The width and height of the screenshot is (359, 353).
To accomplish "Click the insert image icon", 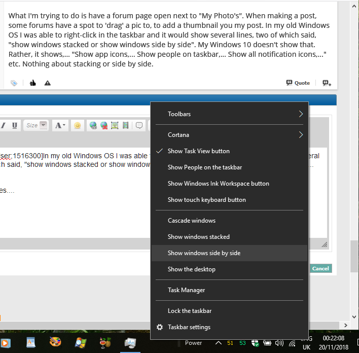I will [115, 125].
